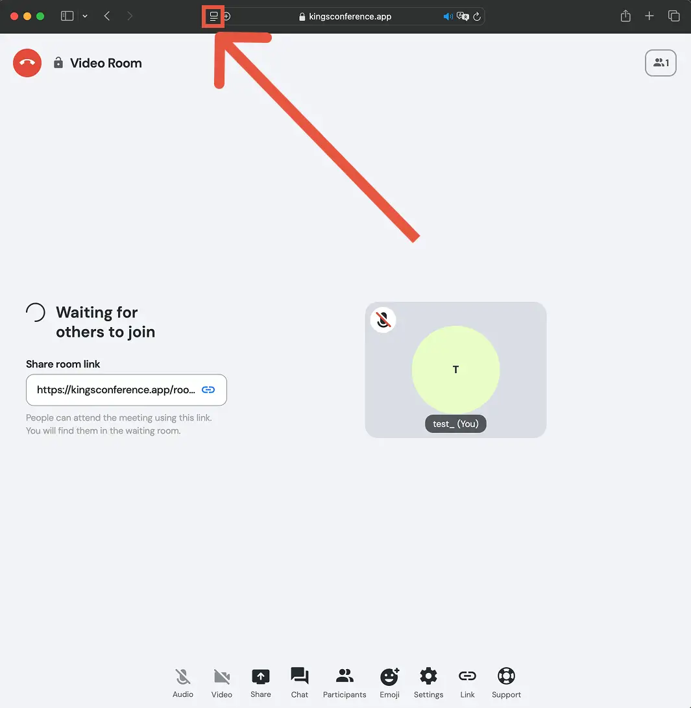Show the participant count badge at top right
The width and height of the screenshot is (691, 708).
tap(661, 63)
